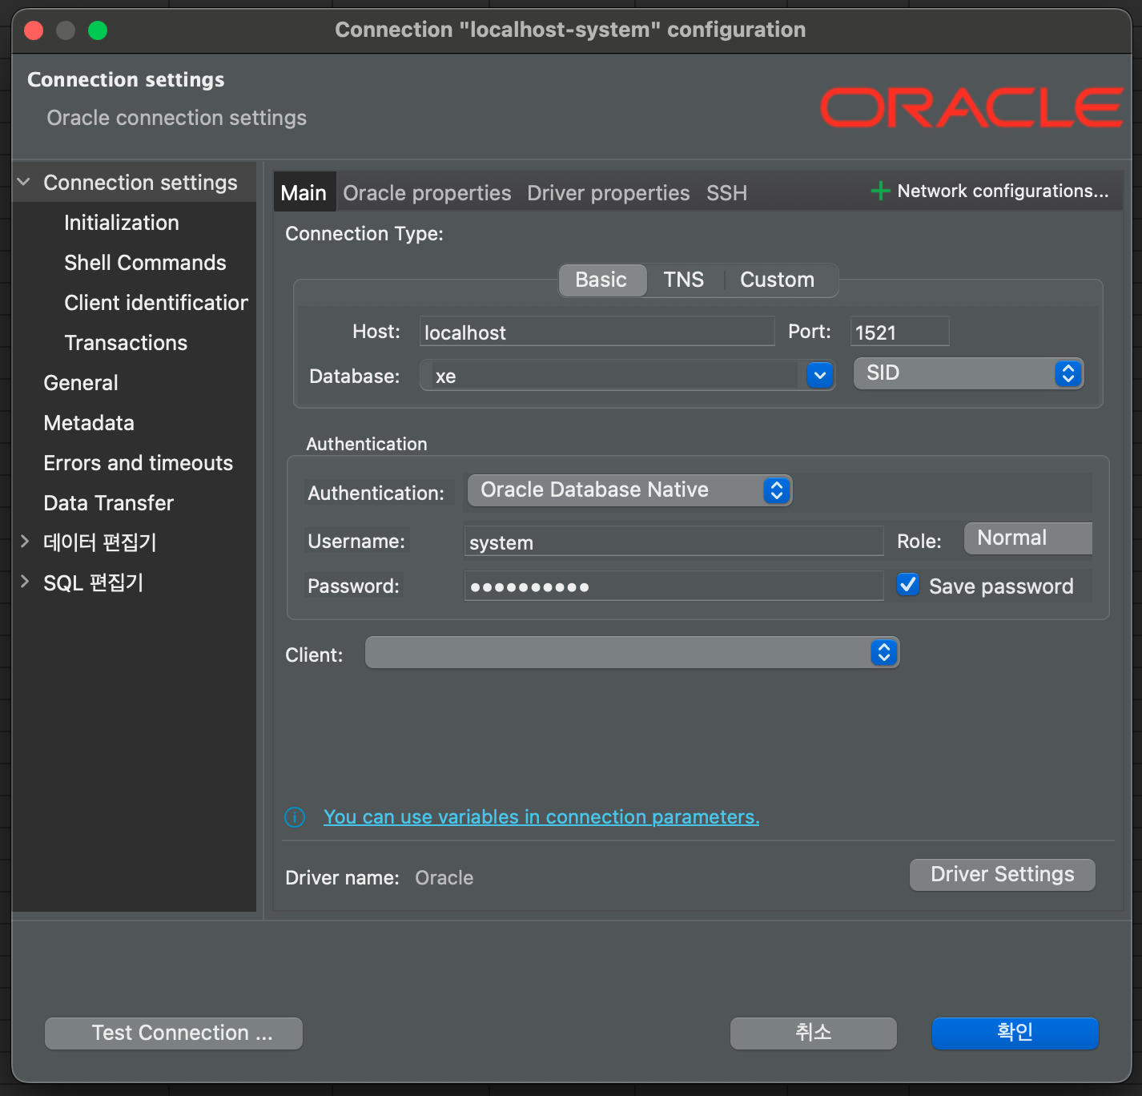Select Errors and timeouts in the sidebar

[x=139, y=463]
